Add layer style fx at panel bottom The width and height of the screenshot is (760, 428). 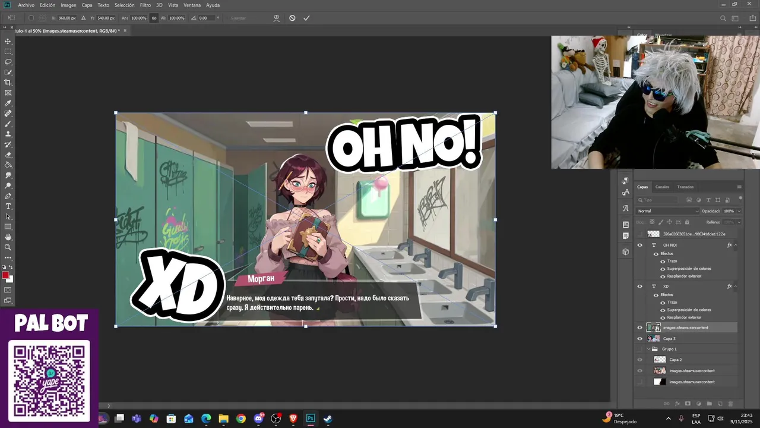pos(677,404)
